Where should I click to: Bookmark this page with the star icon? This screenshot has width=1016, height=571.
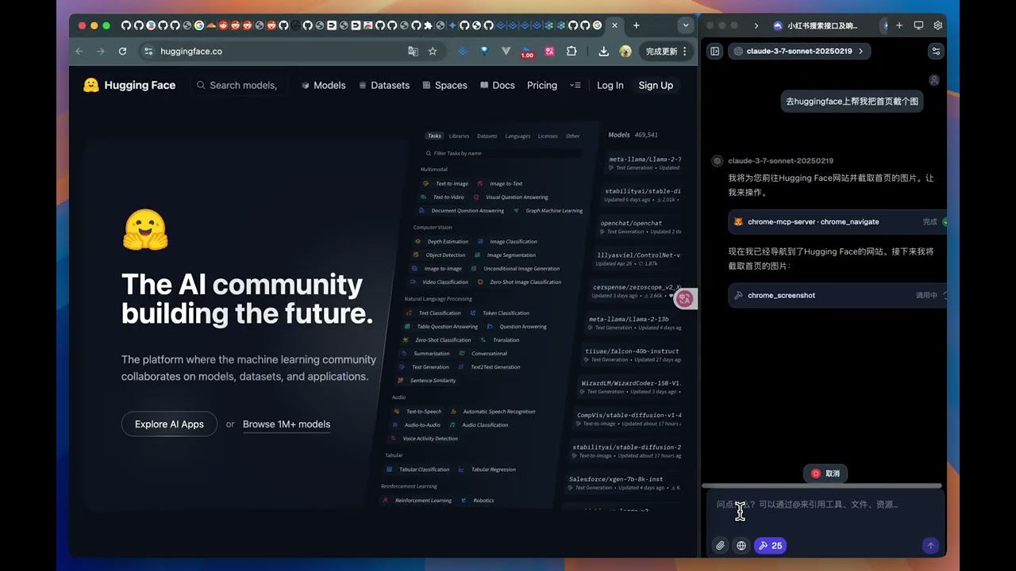433,51
